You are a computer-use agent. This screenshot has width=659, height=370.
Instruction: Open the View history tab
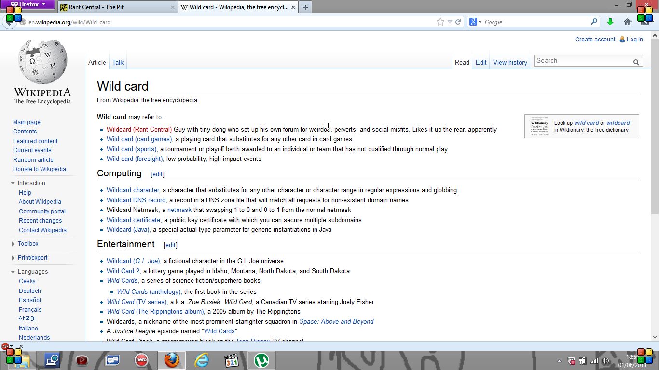(510, 62)
